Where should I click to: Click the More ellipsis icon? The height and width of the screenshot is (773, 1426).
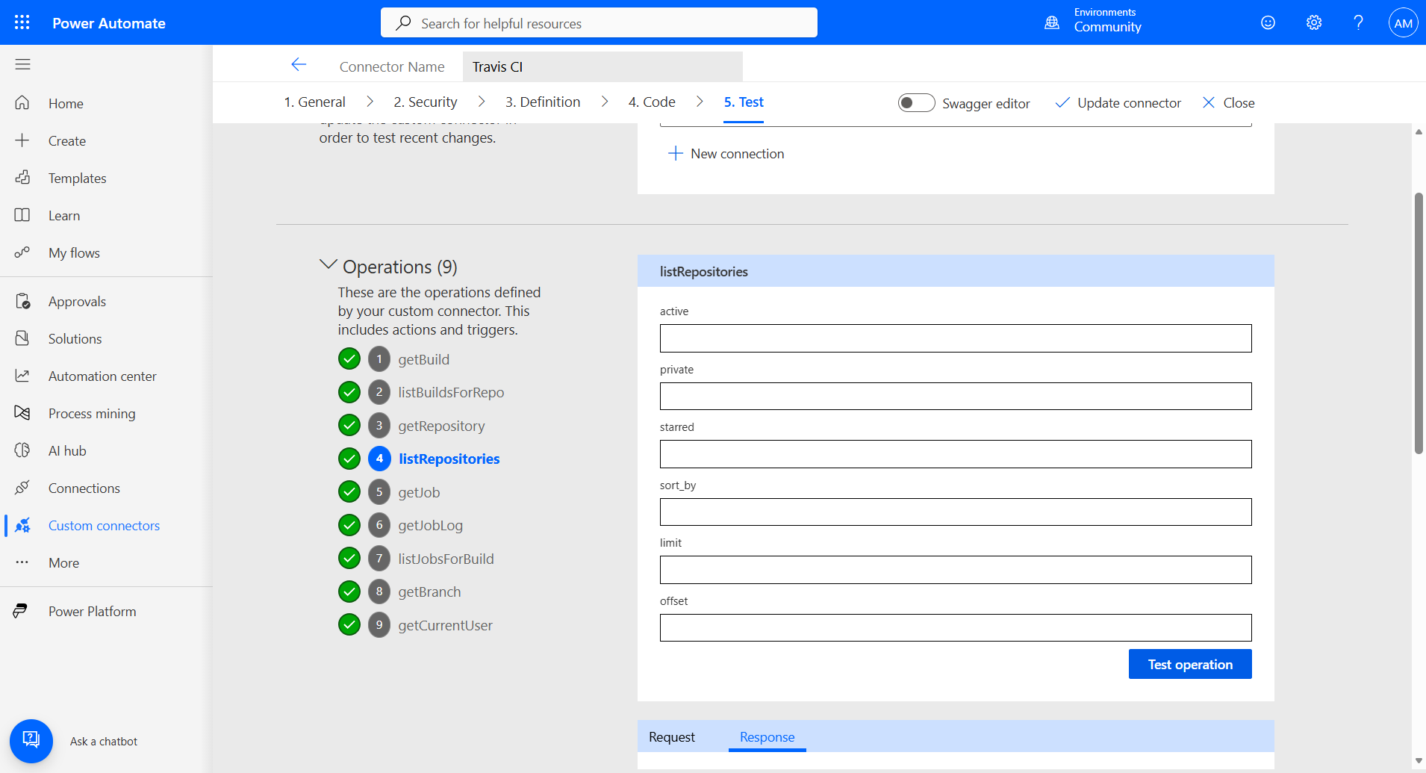pyautogui.click(x=22, y=562)
